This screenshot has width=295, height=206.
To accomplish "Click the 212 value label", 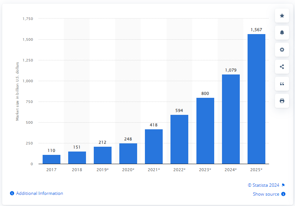I will click(103, 142).
